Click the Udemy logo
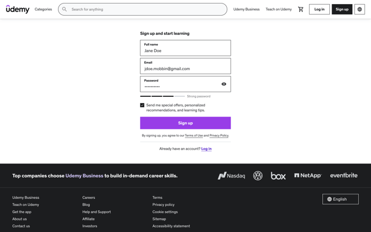The height and width of the screenshot is (232, 371). tap(17, 9)
